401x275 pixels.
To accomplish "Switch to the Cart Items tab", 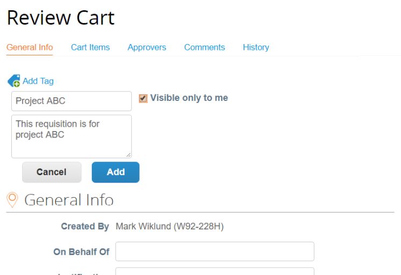I will tap(90, 47).
